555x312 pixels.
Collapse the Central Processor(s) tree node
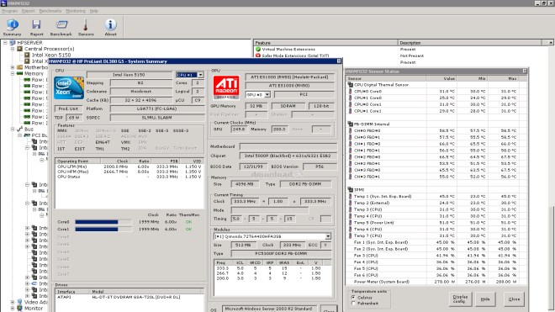pos(13,49)
